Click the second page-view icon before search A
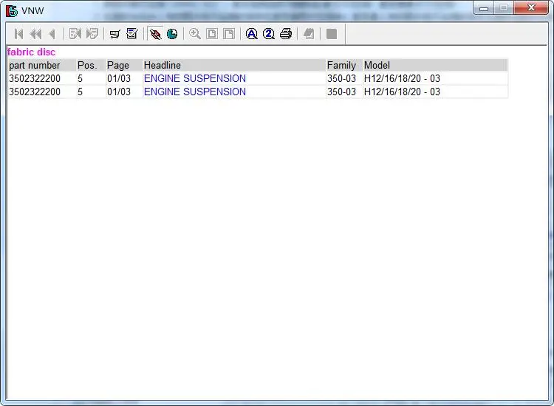 228,34
